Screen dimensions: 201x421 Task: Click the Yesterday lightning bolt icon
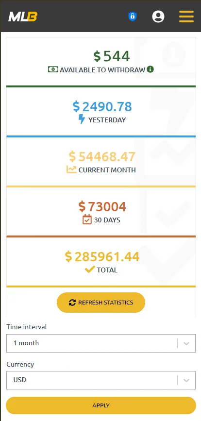(x=82, y=119)
